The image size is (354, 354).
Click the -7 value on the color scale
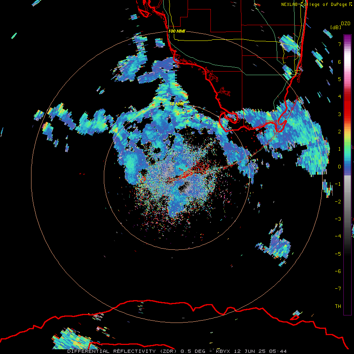click(338, 289)
